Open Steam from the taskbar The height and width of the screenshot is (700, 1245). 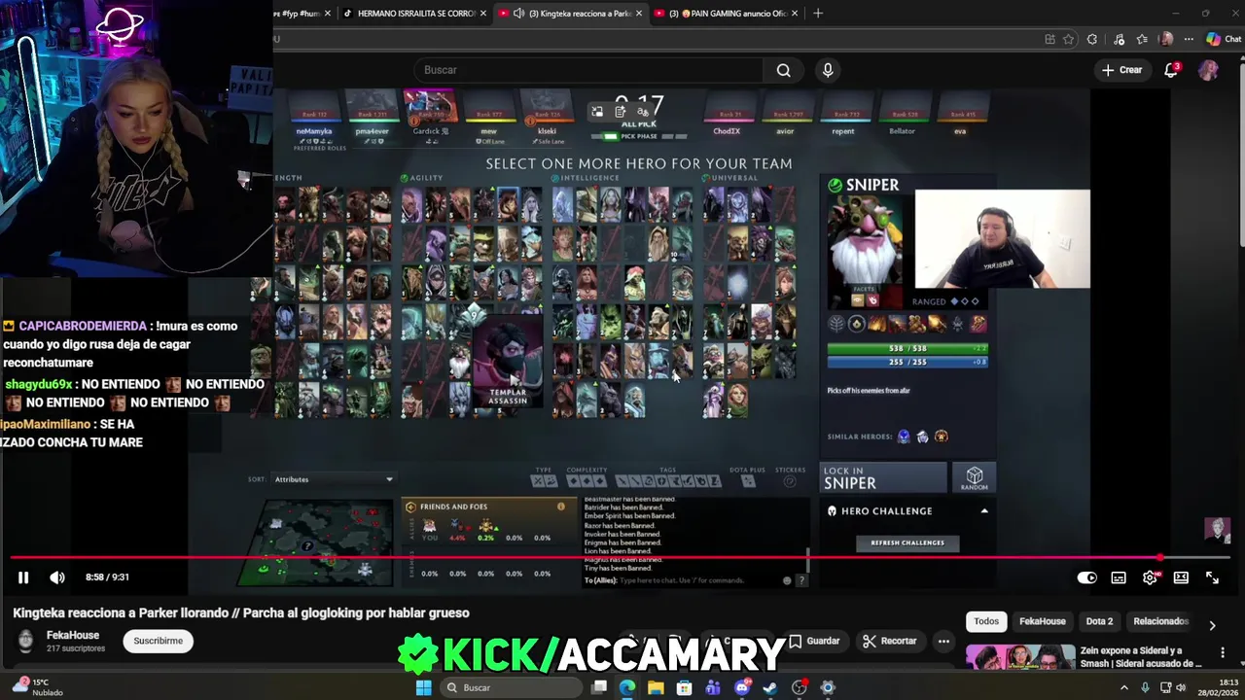[769, 688]
